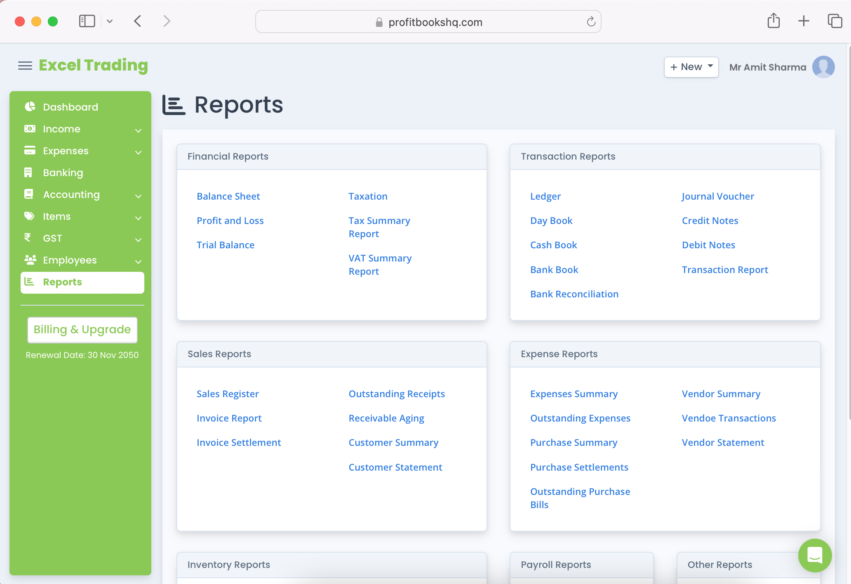Click the GST rupee icon
This screenshot has width=851, height=584.
coord(28,238)
